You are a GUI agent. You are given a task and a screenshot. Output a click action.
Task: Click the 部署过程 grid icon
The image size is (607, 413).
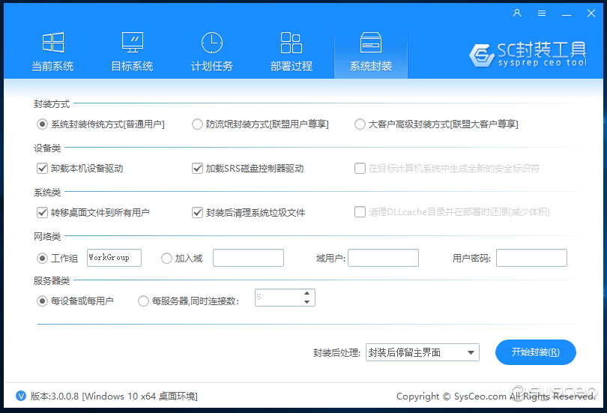pyautogui.click(x=291, y=43)
